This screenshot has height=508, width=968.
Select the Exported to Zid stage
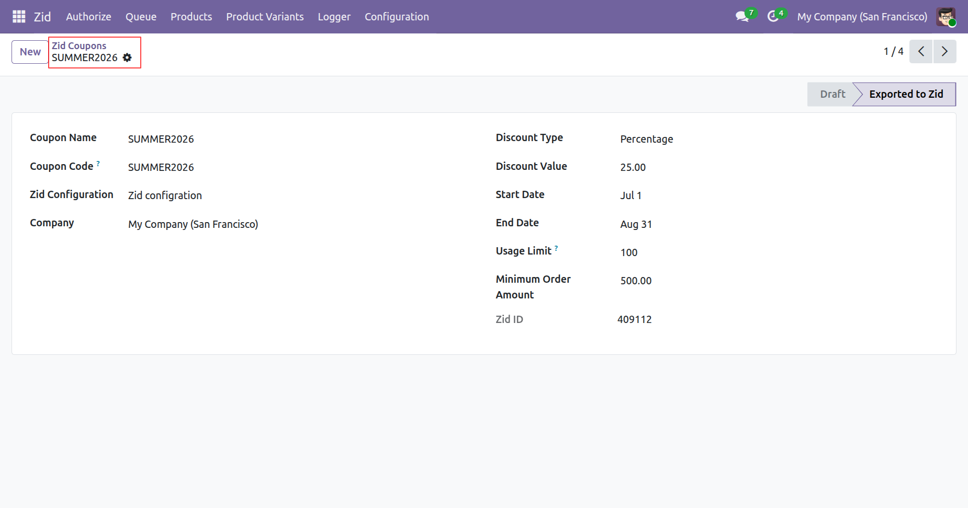tap(906, 94)
